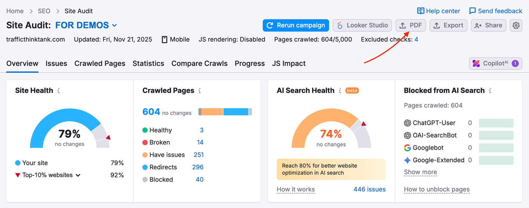Screen dimensions: 529x208
Task: Open the audit settings gear icon
Action: tap(516, 25)
